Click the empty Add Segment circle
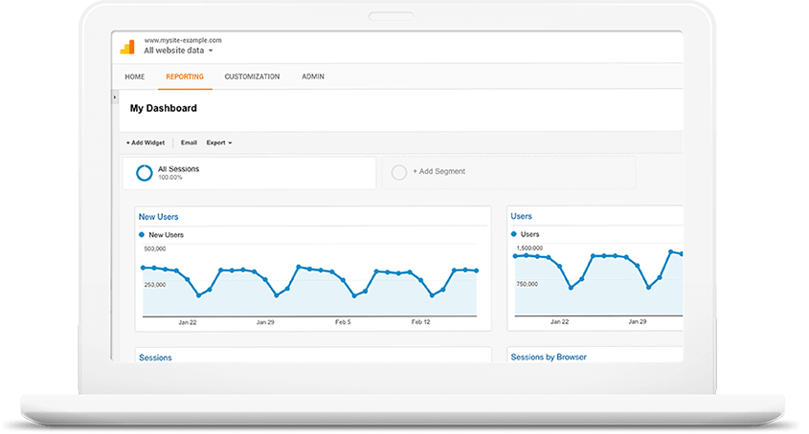 (399, 172)
